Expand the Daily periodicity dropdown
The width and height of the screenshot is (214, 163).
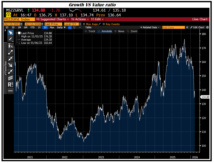[x=61, y=27]
